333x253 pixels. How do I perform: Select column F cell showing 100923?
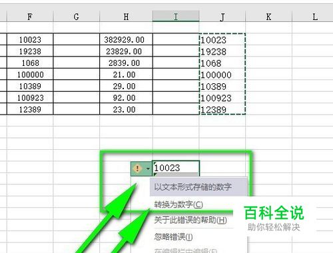point(30,97)
